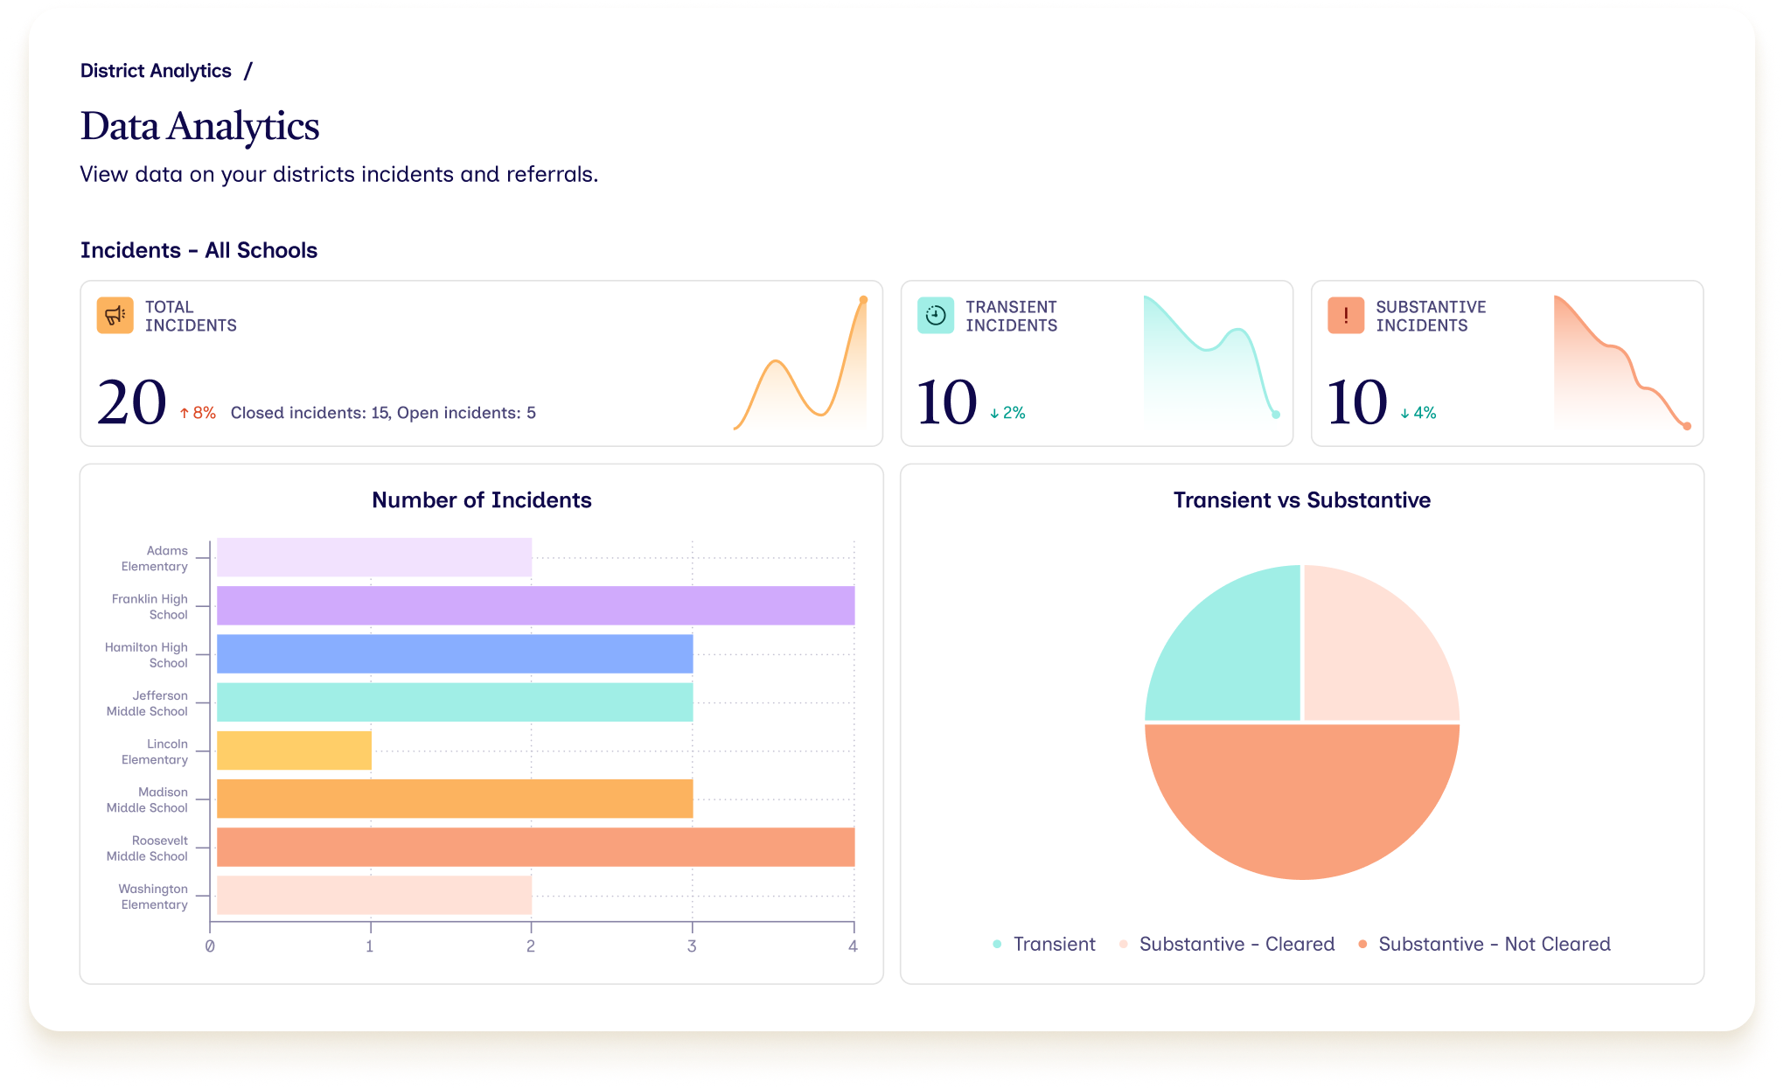This screenshot has width=1784, height=1089.
Task: Toggle the Substantive - Not Cleared legend entry
Action: pos(1484,944)
